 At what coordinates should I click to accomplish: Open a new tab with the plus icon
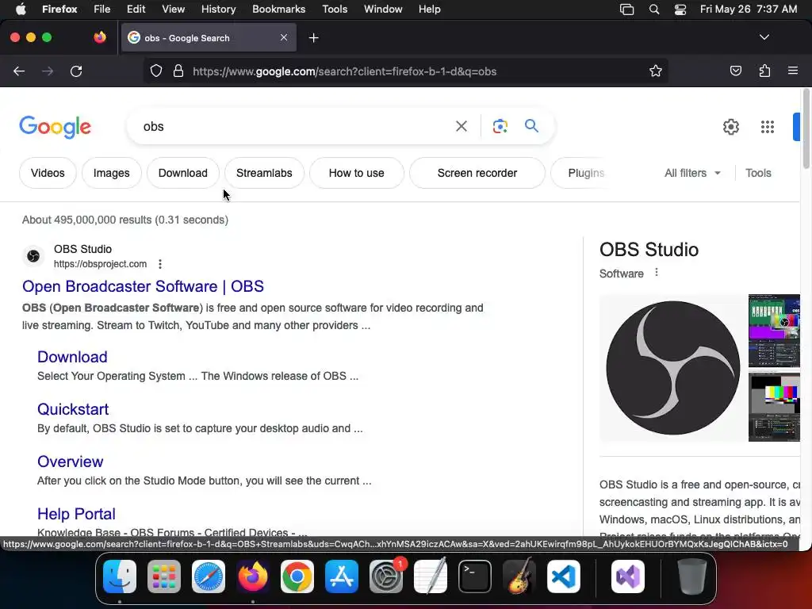[x=313, y=38]
